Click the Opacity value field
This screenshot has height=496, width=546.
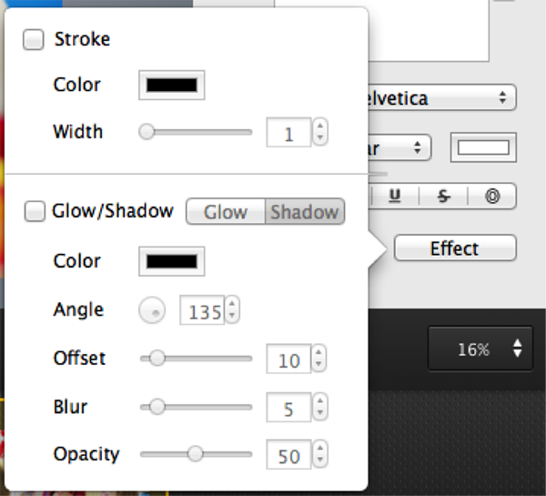tap(288, 455)
